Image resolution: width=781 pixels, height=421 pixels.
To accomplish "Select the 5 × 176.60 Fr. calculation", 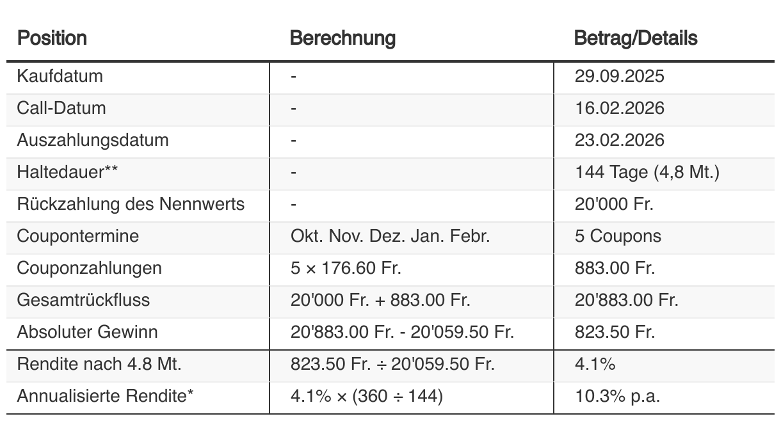I will 346,268.
